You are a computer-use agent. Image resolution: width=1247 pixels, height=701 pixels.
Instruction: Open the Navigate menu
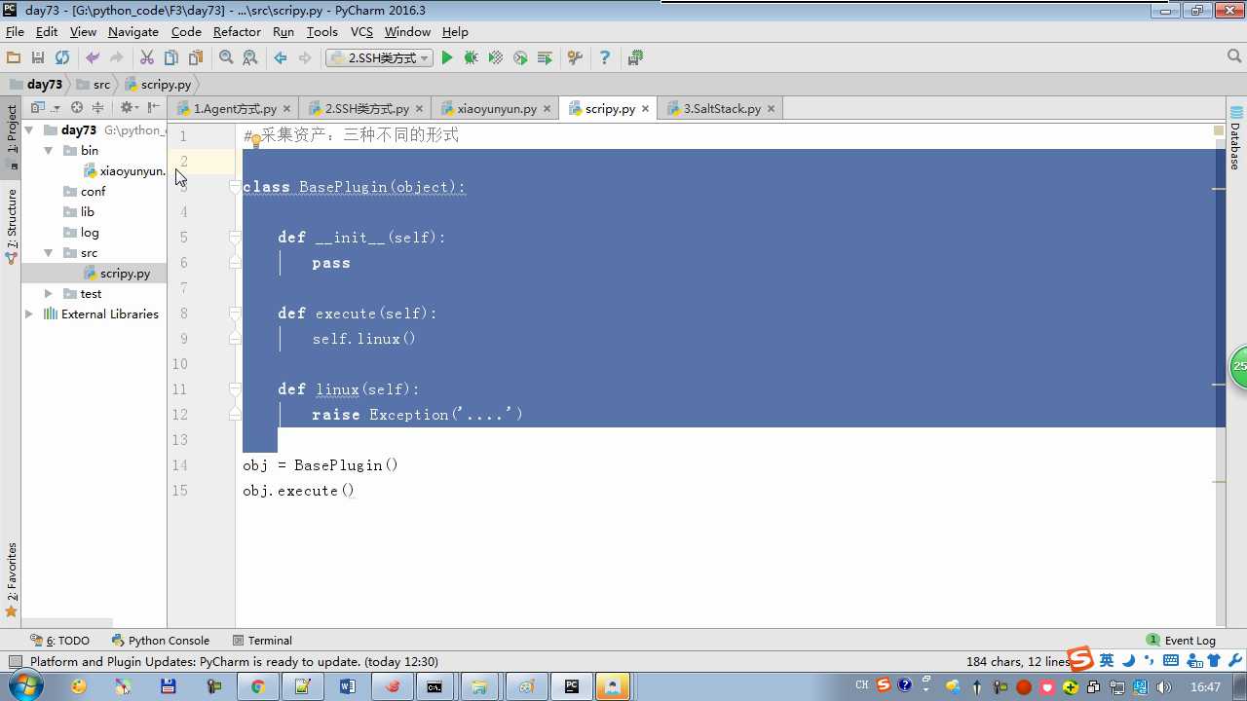(133, 32)
